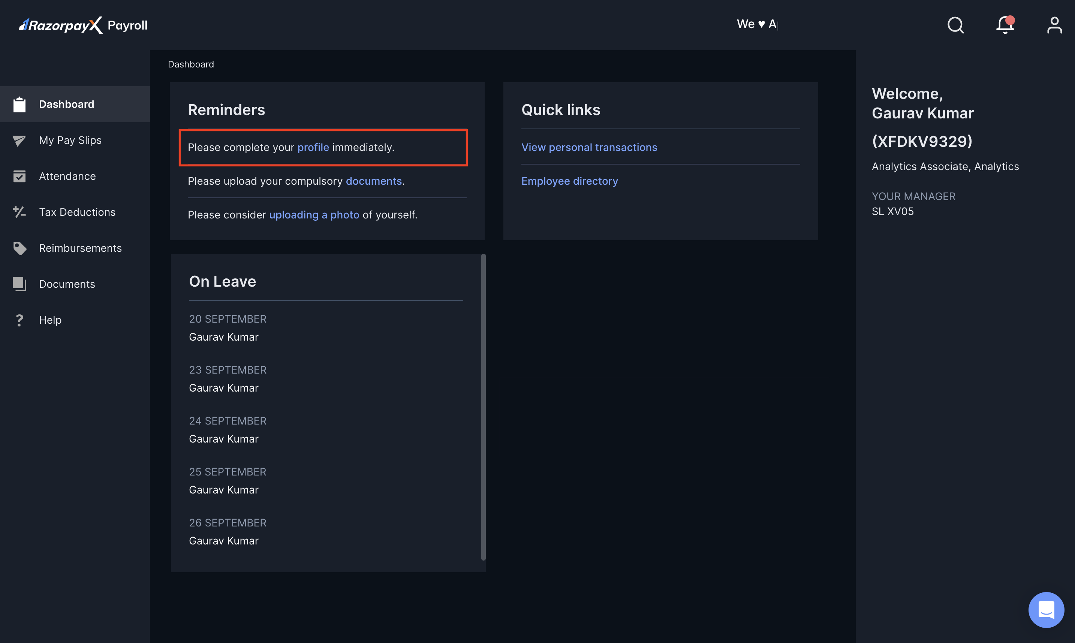Click the chat support button

[1044, 609]
